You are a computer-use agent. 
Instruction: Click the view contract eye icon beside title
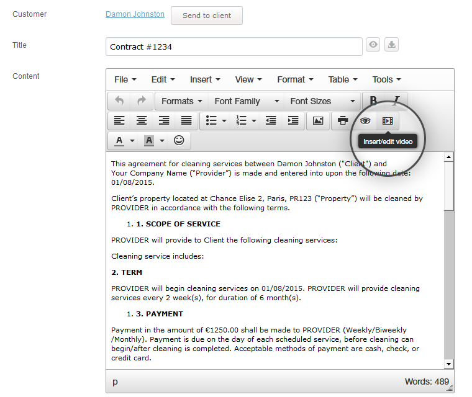click(373, 45)
